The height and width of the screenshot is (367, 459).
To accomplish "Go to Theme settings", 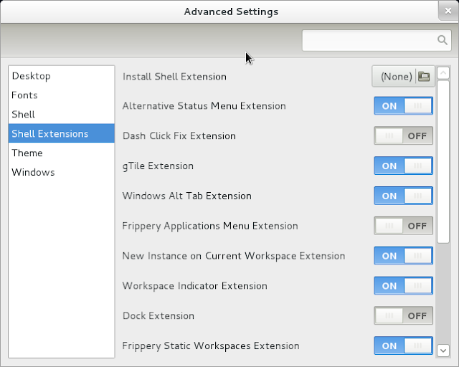I will 27,153.
